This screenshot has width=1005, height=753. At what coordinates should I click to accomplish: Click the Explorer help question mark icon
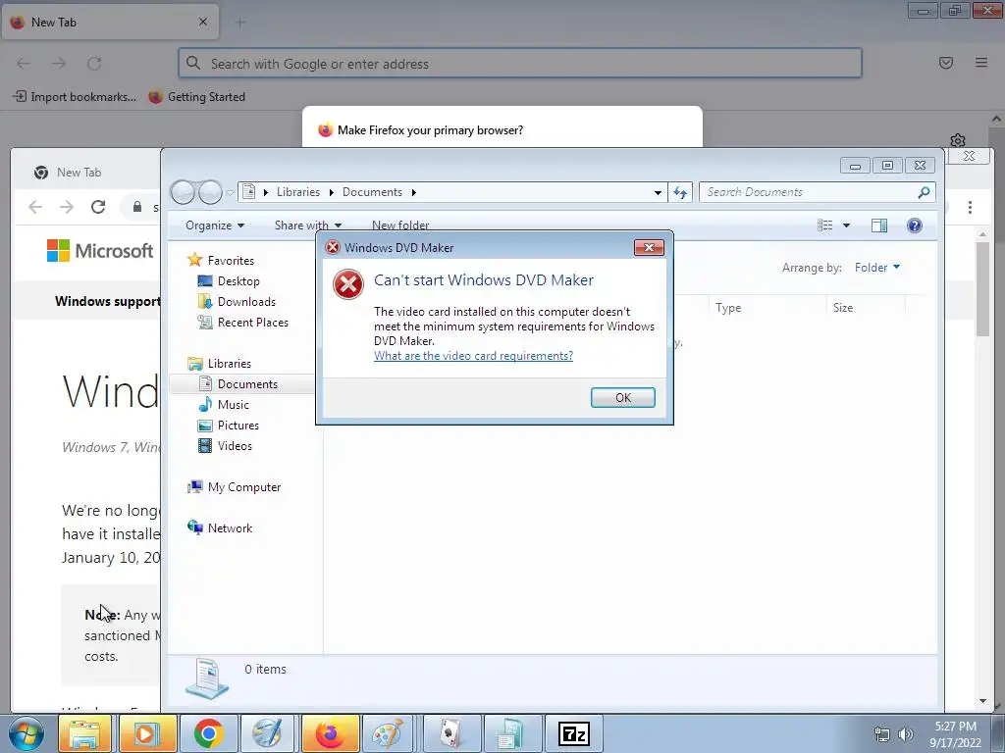915,226
